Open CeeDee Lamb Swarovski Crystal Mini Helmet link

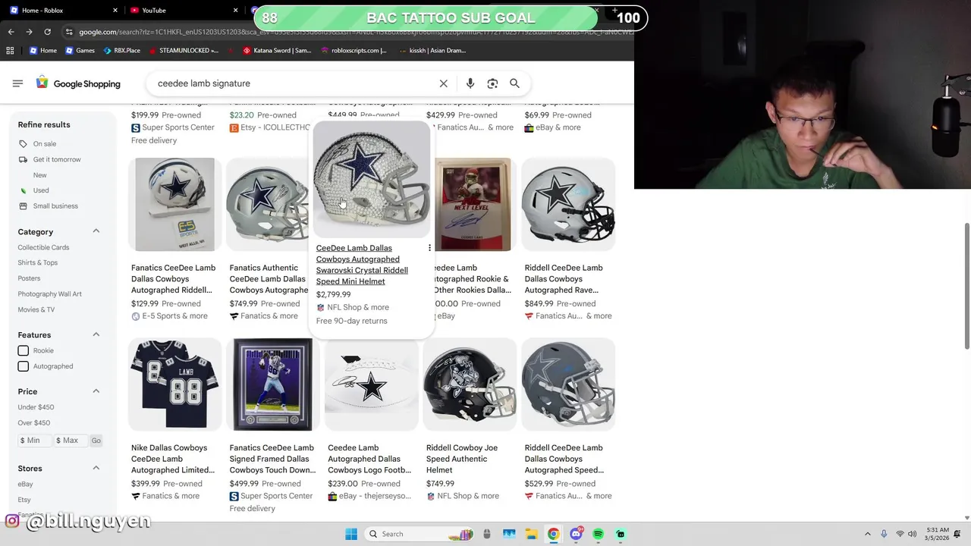pyautogui.click(x=362, y=265)
